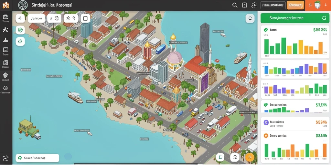Open the settings gear icon in top bar
The height and width of the screenshot is (165, 331).
coord(254,5)
